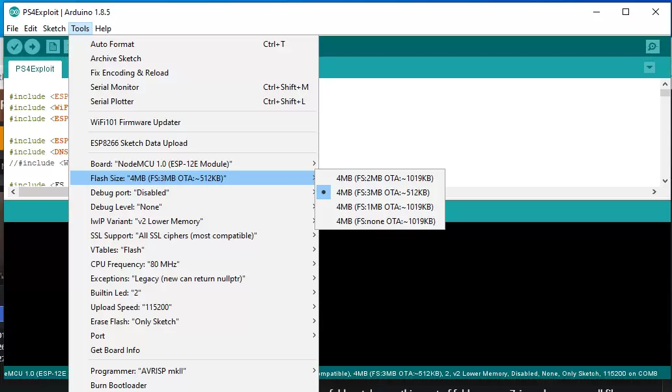The height and width of the screenshot is (392, 672).
Task: Click the first #include line in editor
Action: click(38, 96)
